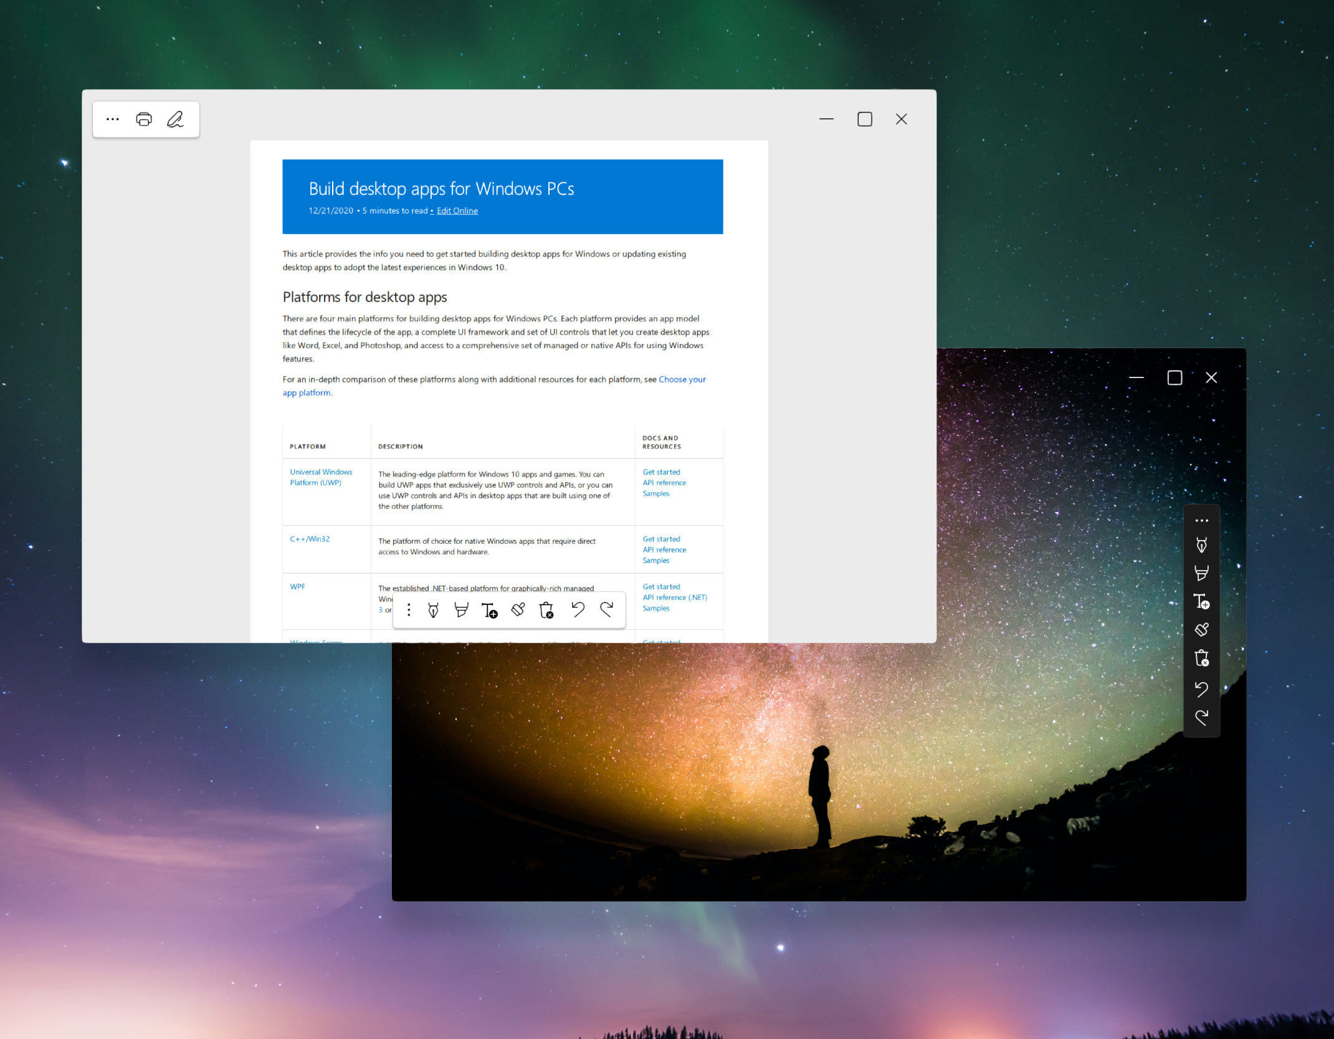Pick the Eraser in photo window toolbar
Image resolution: width=1334 pixels, height=1039 pixels.
[x=1202, y=630]
